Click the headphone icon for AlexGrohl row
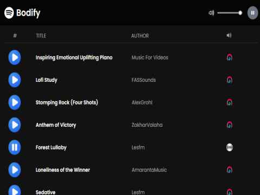 click(230, 102)
